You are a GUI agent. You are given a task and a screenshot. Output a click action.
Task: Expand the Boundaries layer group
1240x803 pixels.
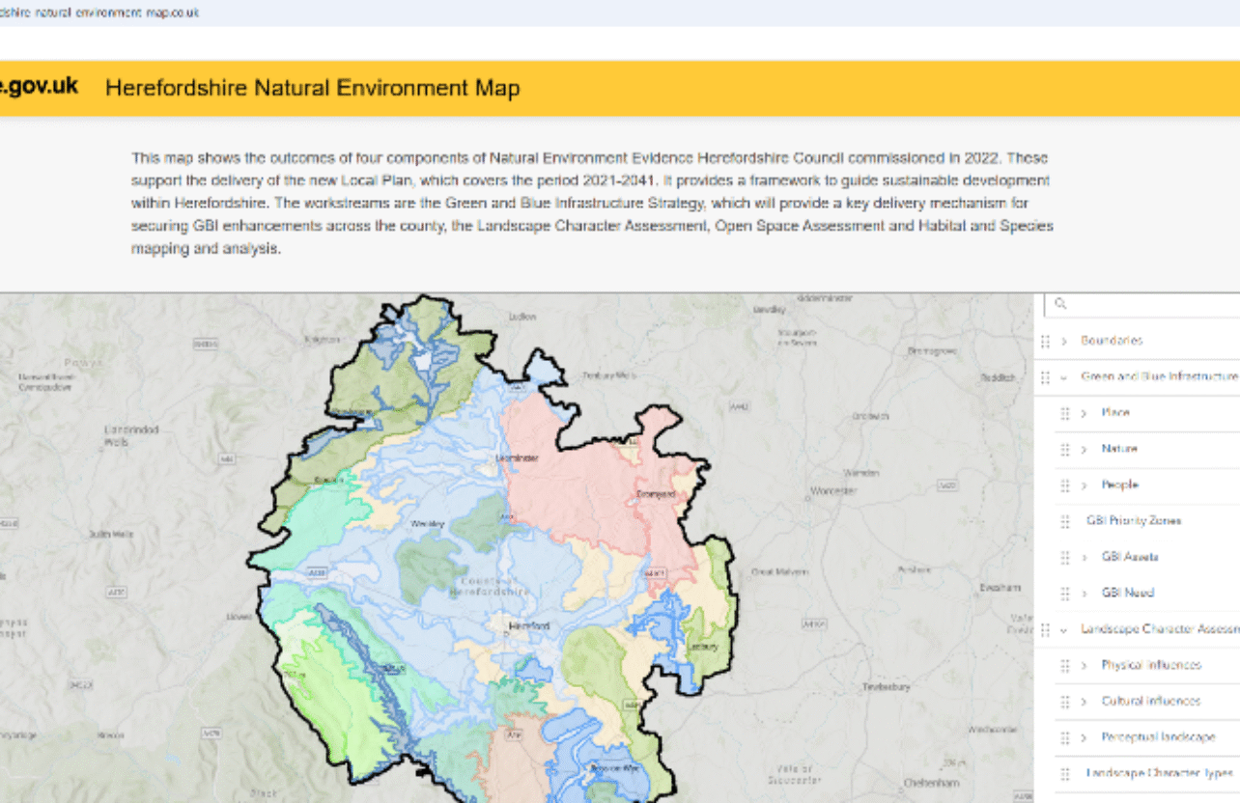click(x=1063, y=342)
